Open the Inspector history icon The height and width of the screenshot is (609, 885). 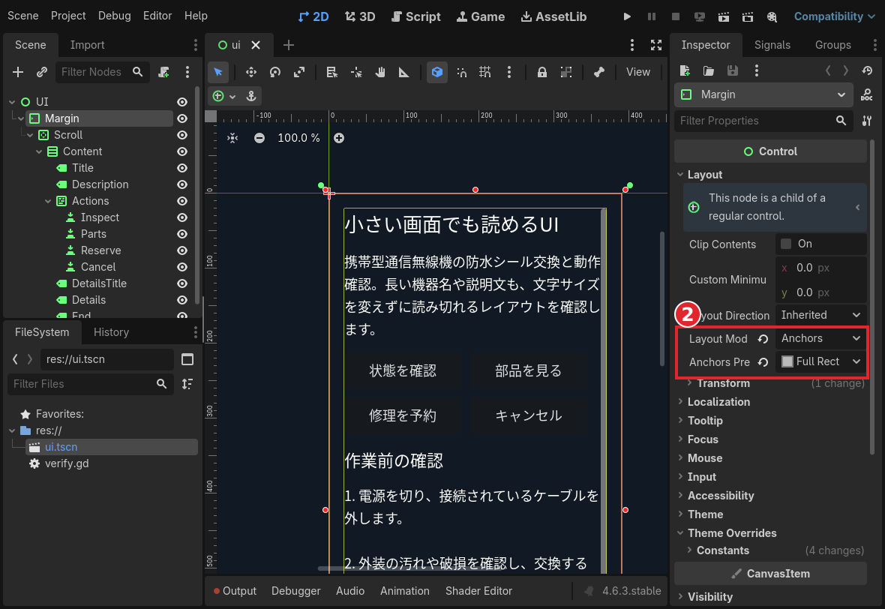click(867, 70)
